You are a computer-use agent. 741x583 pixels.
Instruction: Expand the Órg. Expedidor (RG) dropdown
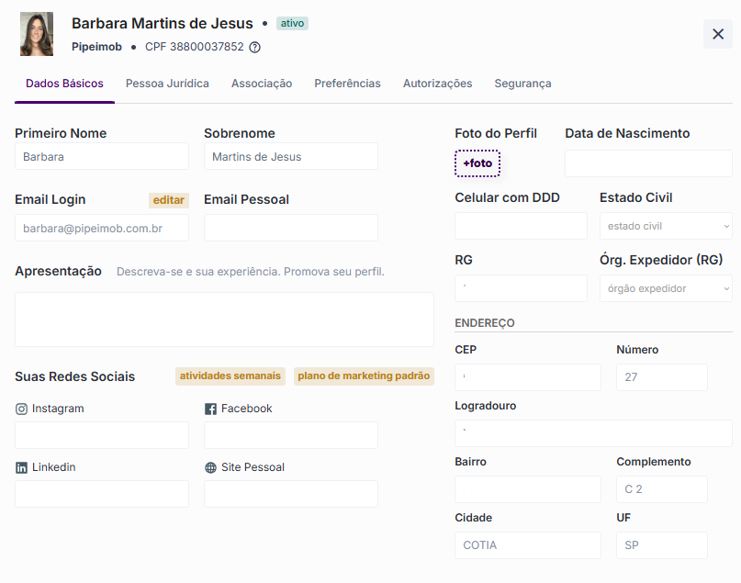[666, 288]
